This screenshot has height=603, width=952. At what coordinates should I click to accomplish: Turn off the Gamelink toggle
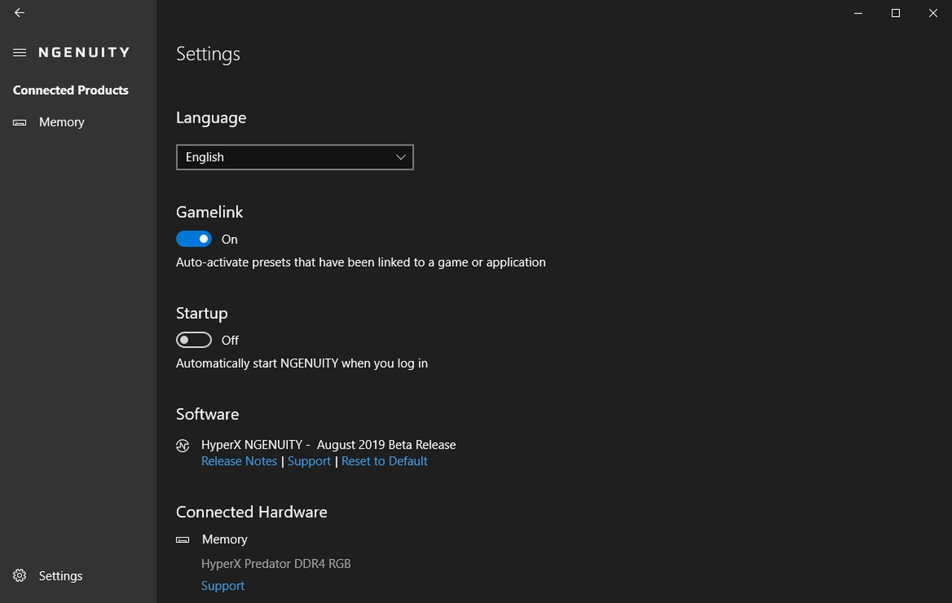[x=194, y=239]
